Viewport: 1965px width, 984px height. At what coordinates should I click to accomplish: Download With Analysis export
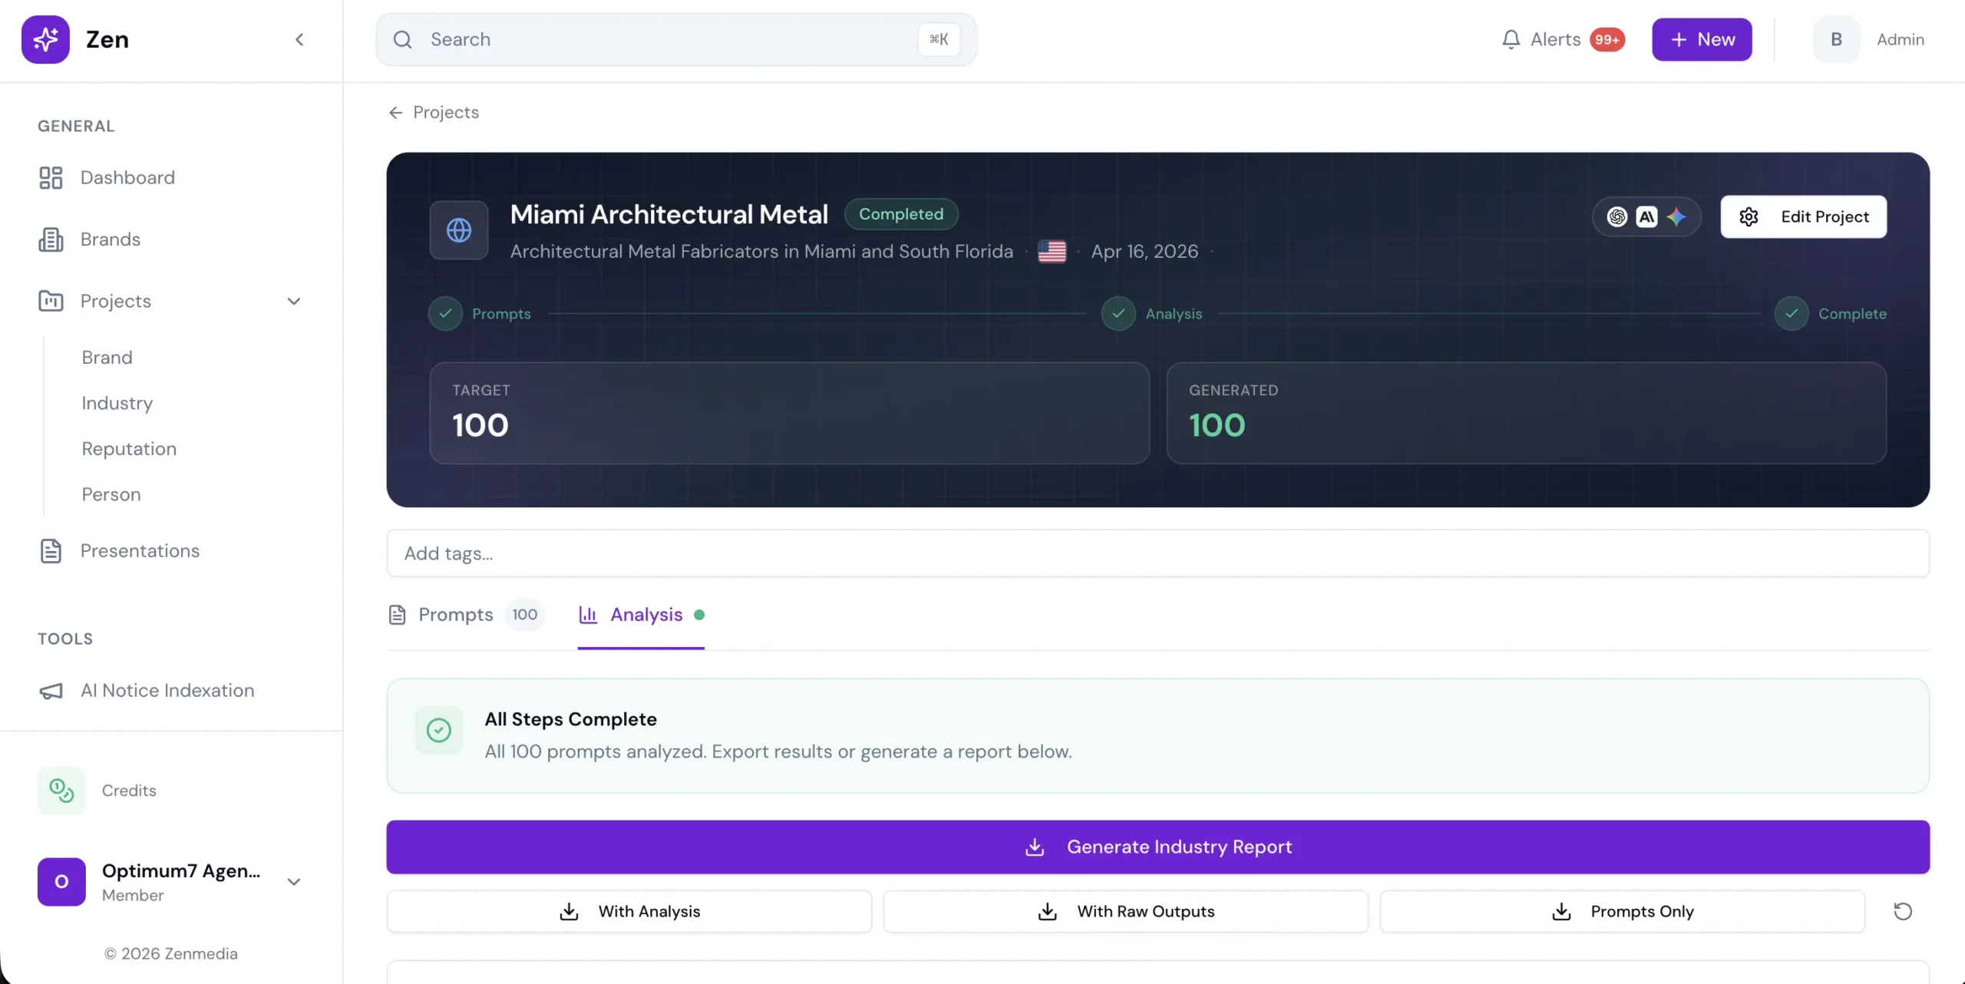tap(629, 912)
